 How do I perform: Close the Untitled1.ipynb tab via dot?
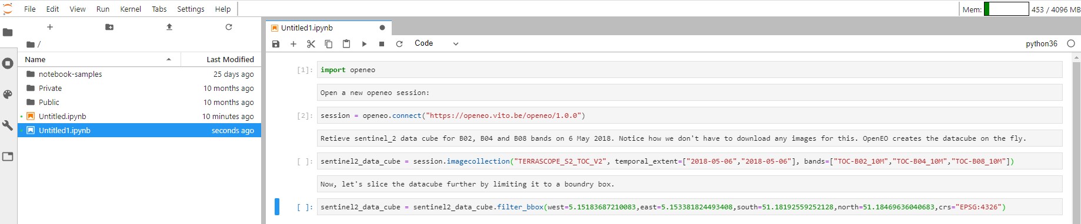click(382, 28)
